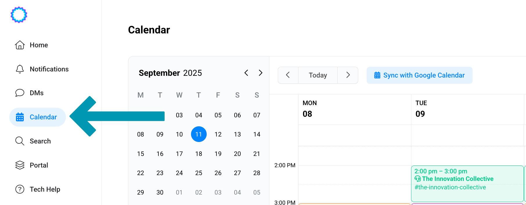Click Sync with Google Calendar
This screenshot has height=205, width=526.
(419, 75)
